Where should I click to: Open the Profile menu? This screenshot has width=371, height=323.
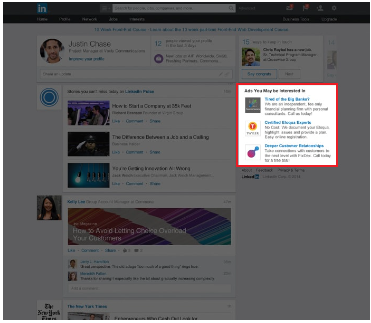coord(65,19)
